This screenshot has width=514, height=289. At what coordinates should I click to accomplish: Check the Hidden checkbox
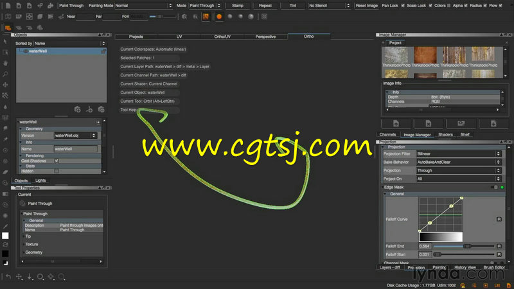coord(57,171)
